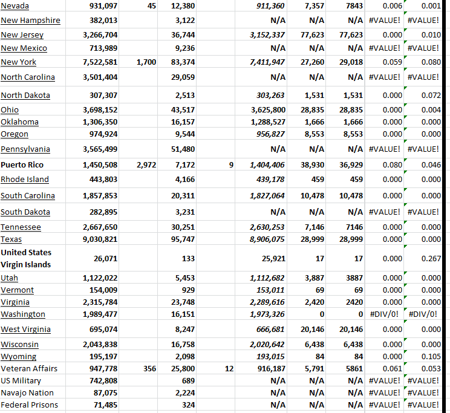This screenshot has width=450, height=413.
Task: Open the Pennsylvania hyperlink
Action: coord(25,149)
